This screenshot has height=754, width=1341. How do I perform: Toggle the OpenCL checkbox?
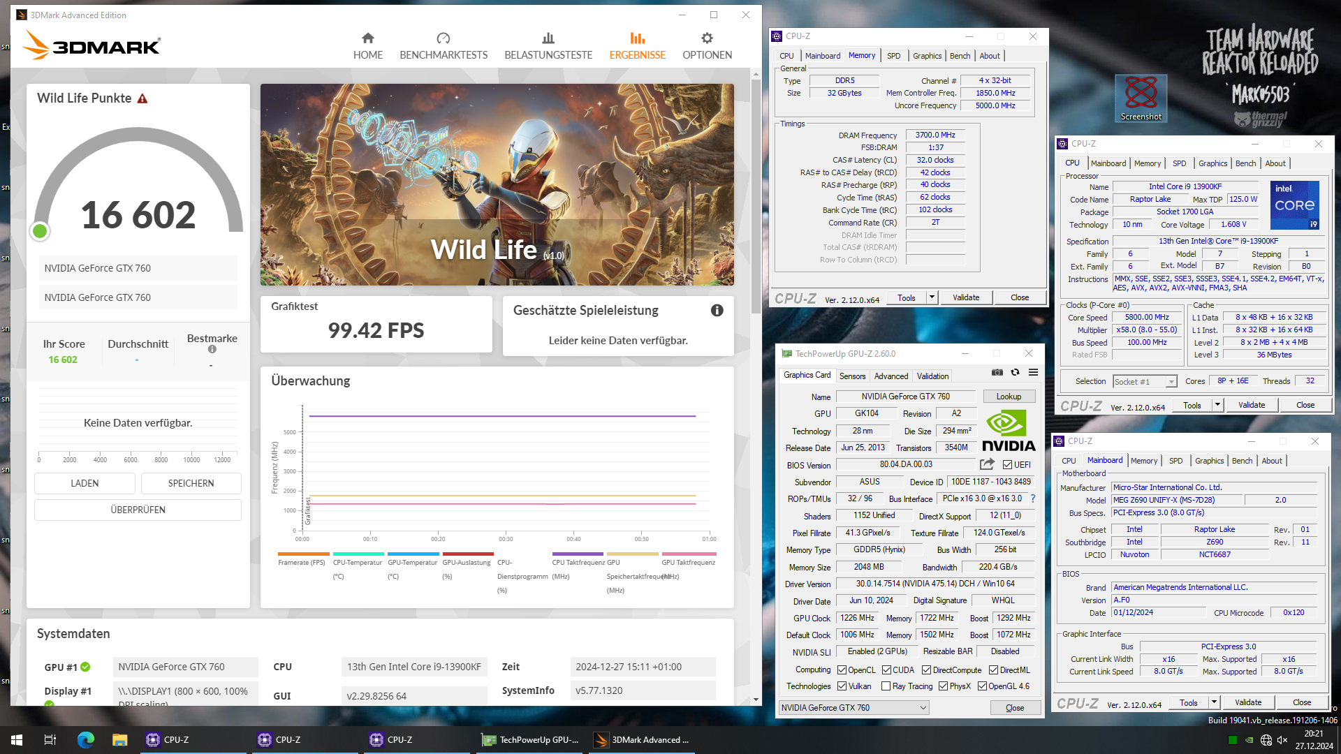click(x=842, y=670)
